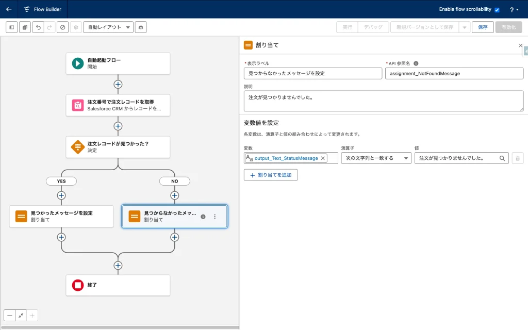The width and height of the screenshot is (528, 330).
Task: Add element below the NO branch label
Action: [174, 195]
